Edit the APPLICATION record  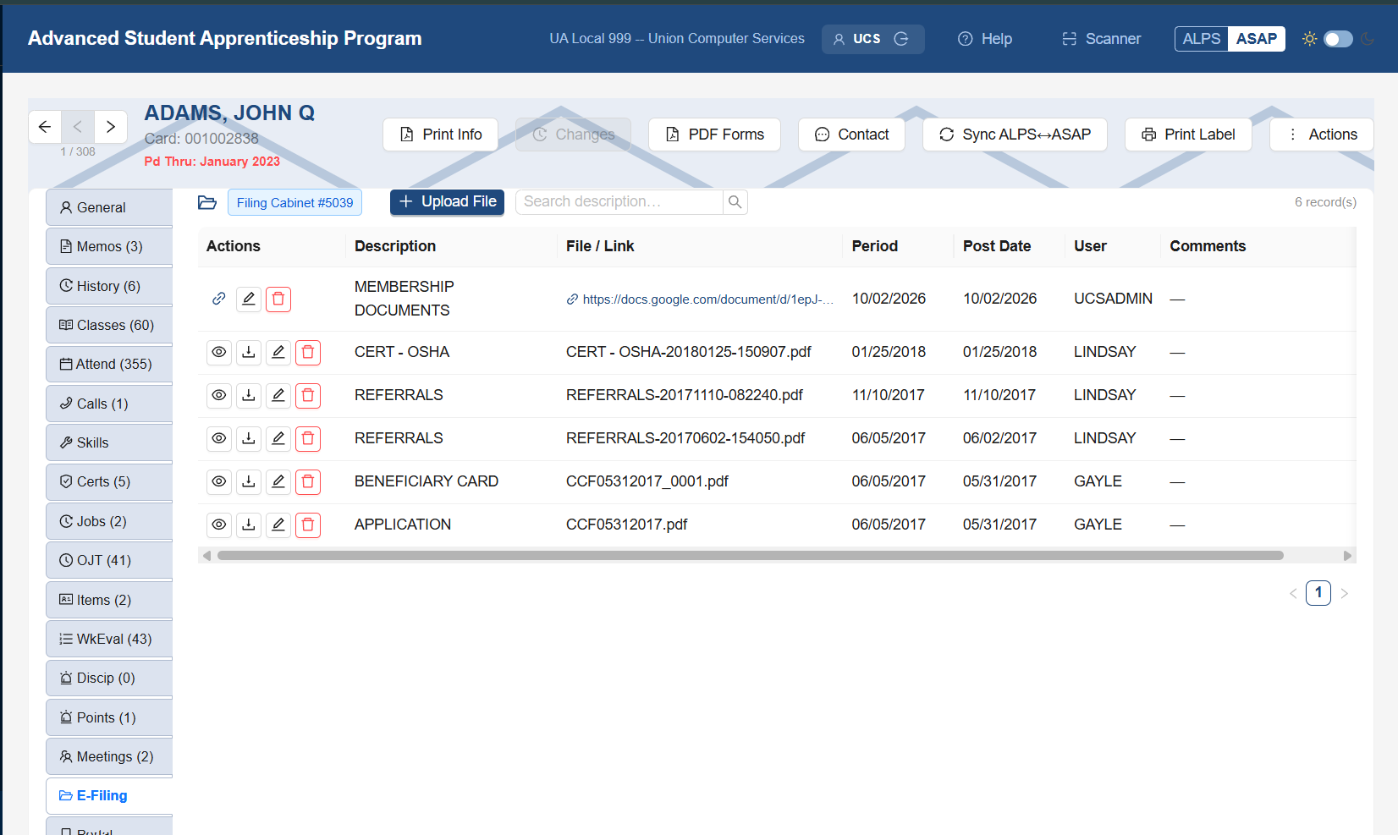coord(278,525)
